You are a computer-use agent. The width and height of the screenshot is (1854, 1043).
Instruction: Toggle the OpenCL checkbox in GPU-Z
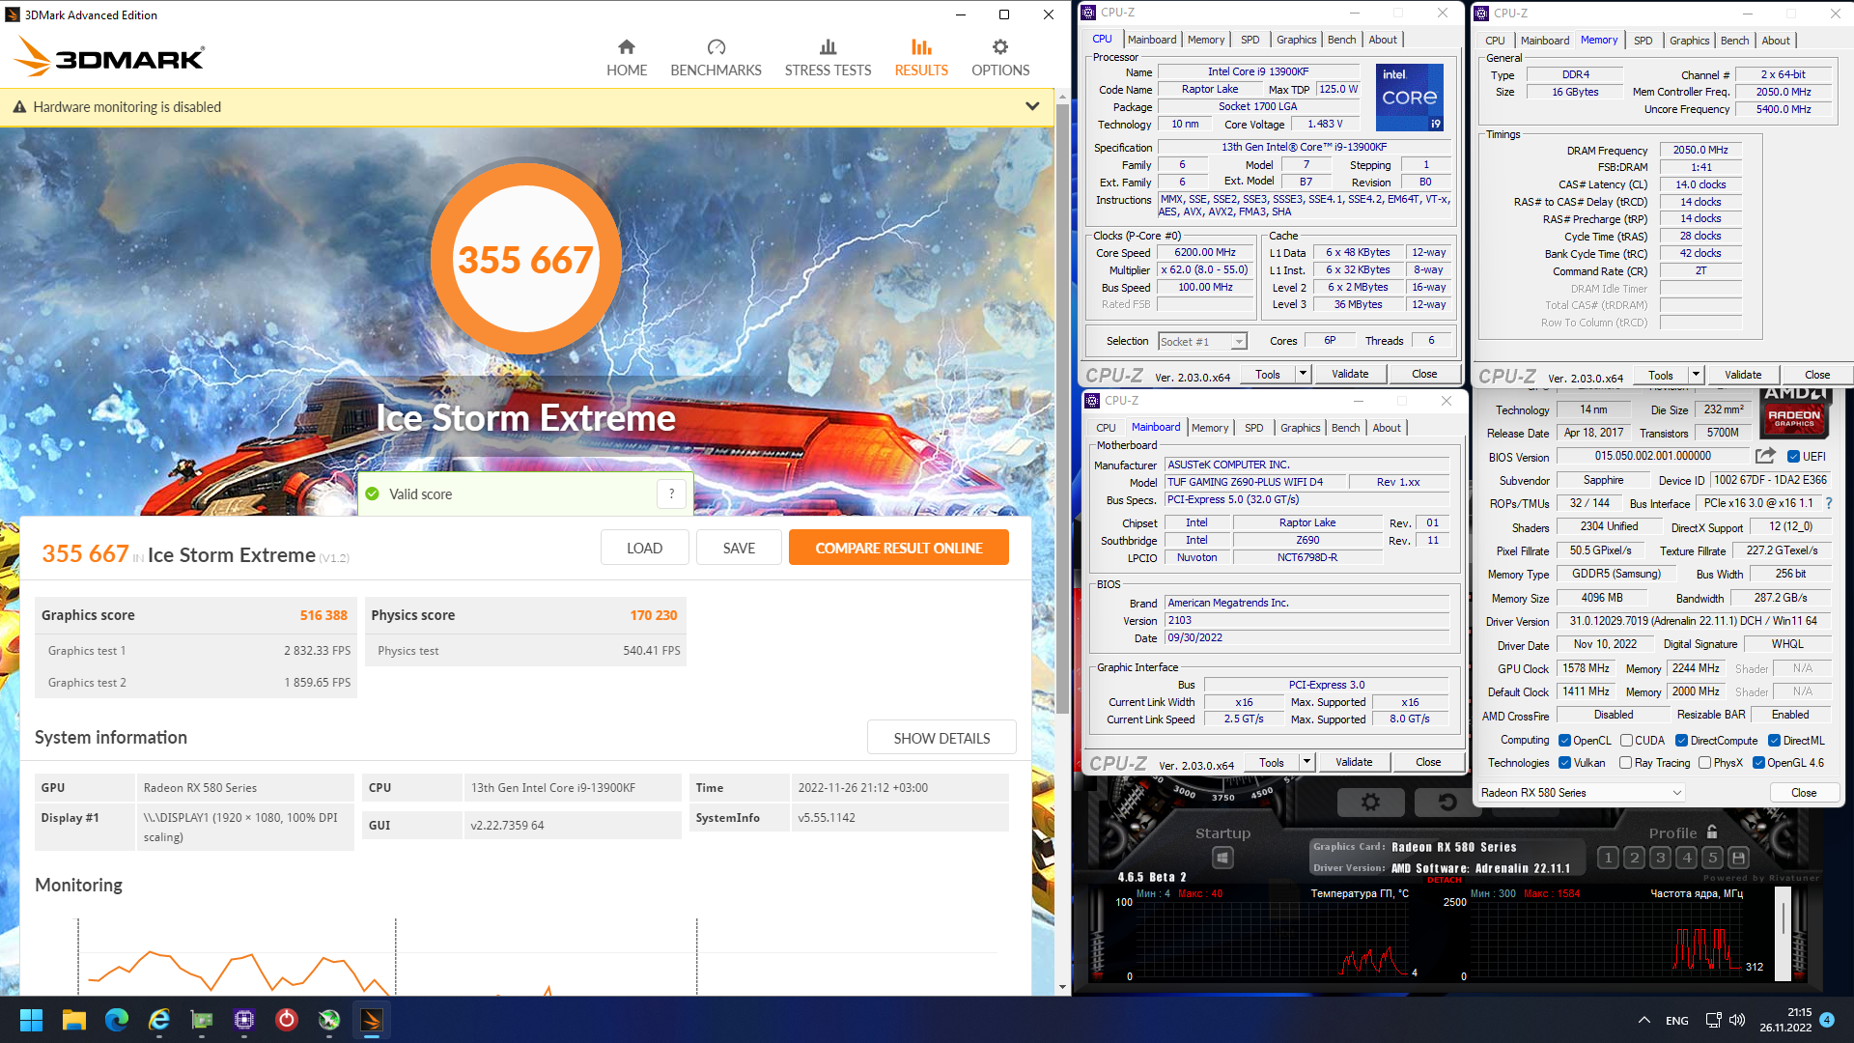pyautogui.click(x=1564, y=741)
